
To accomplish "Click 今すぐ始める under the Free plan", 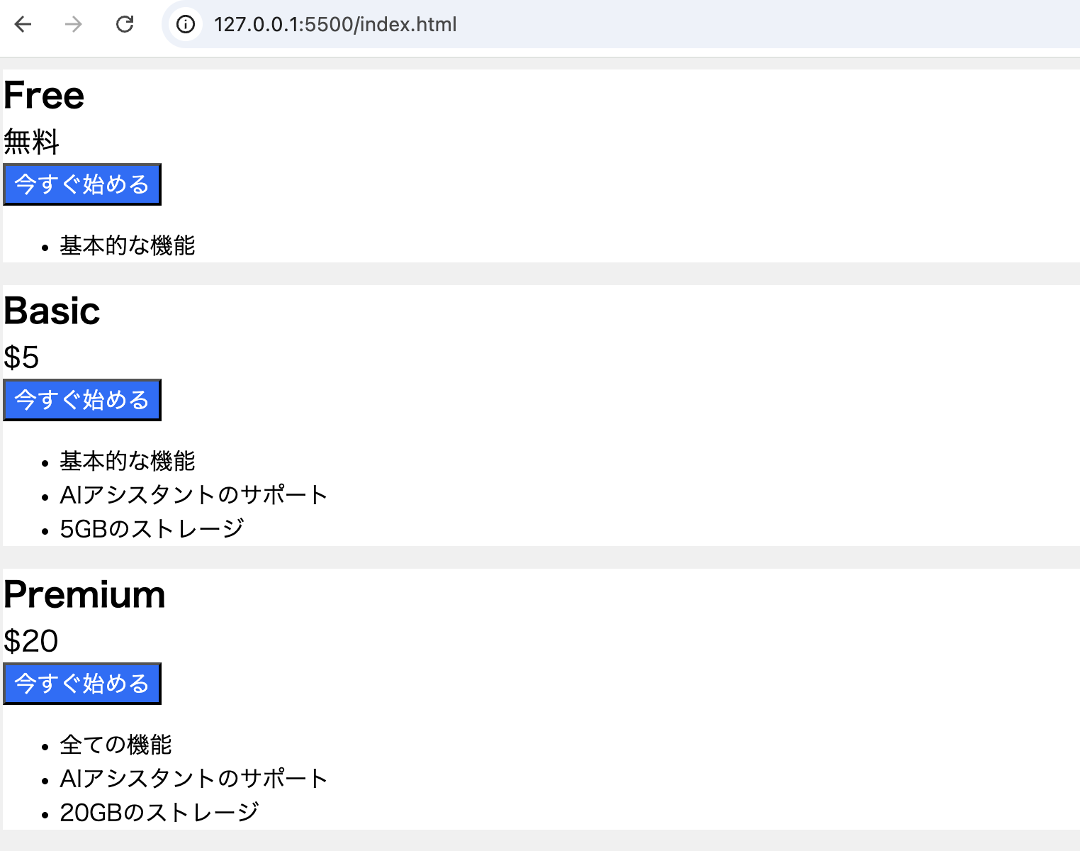I will 81,184.
